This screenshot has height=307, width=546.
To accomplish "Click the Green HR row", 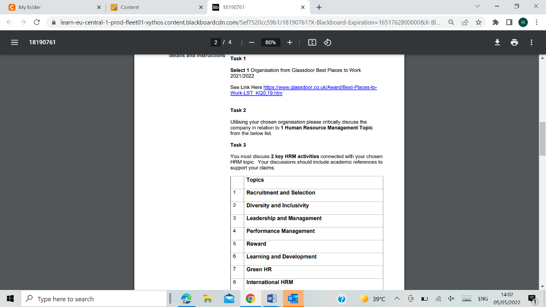I will (307, 272).
